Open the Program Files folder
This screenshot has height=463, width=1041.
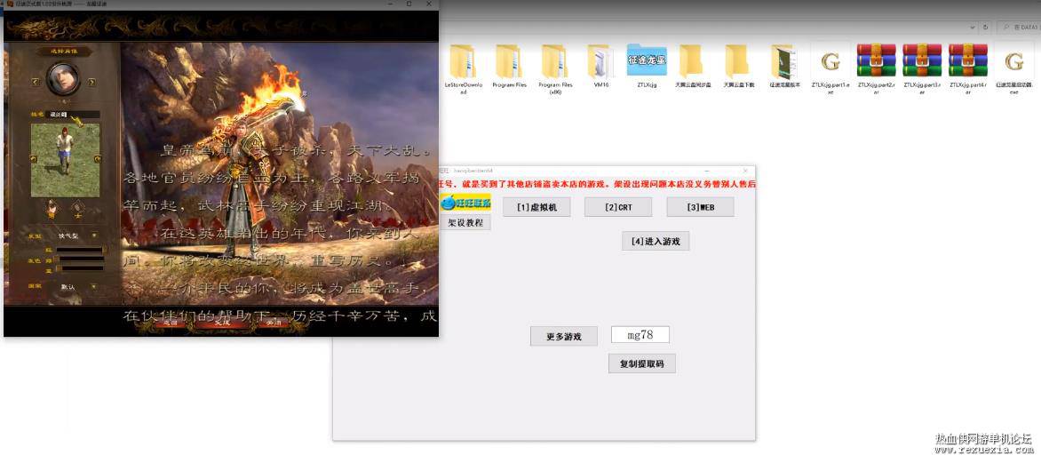pos(509,66)
